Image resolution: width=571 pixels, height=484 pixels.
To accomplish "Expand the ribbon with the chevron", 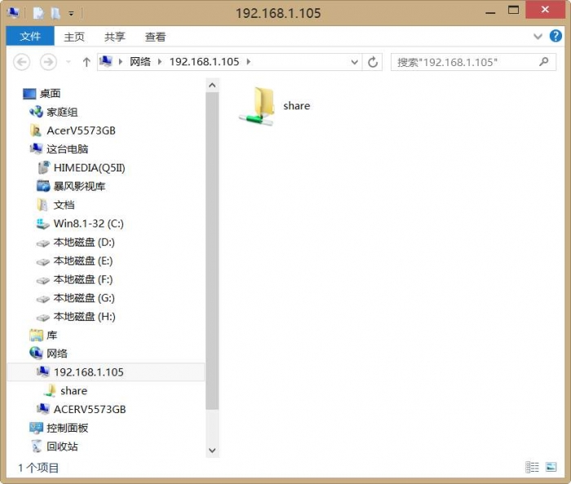I will [538, 37].
